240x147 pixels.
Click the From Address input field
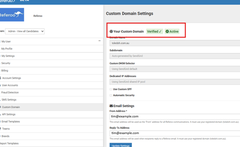175,117
